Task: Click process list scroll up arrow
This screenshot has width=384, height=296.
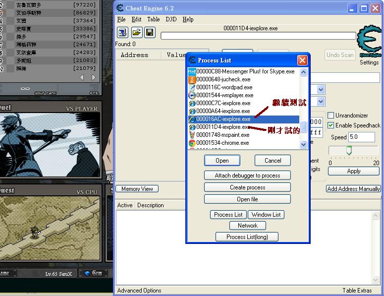Action: point(303,72)
